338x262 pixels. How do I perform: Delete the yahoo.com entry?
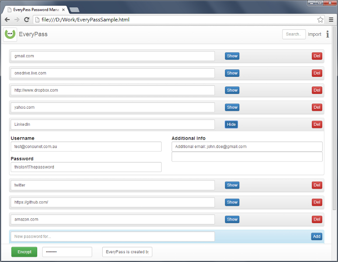(317, 107)
